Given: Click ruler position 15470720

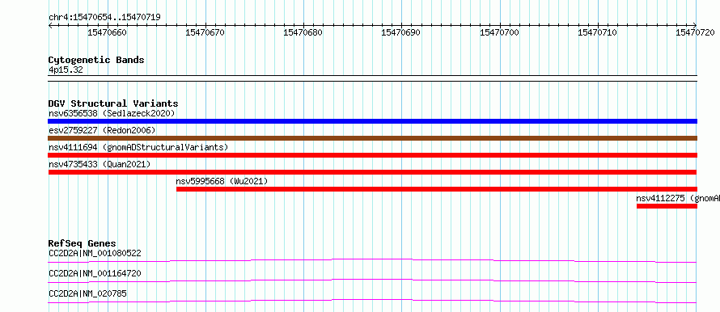Looking at the screenshot, I should point(696,32).
